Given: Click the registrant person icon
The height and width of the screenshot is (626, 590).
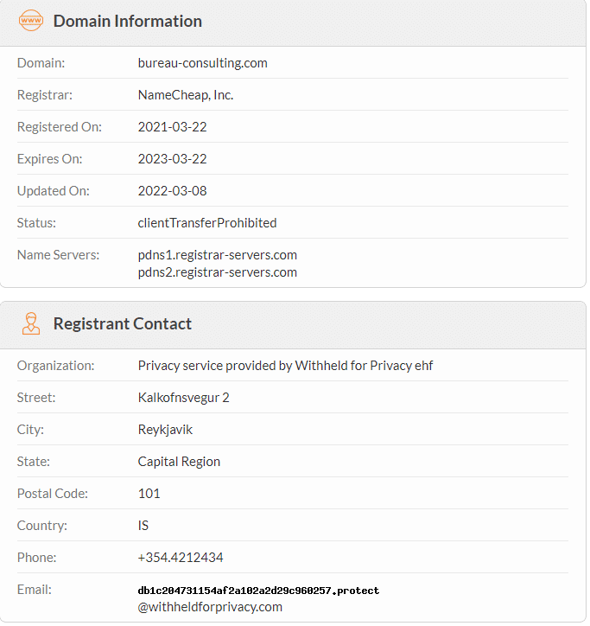Looking at the screenshot, I should 31,323.
